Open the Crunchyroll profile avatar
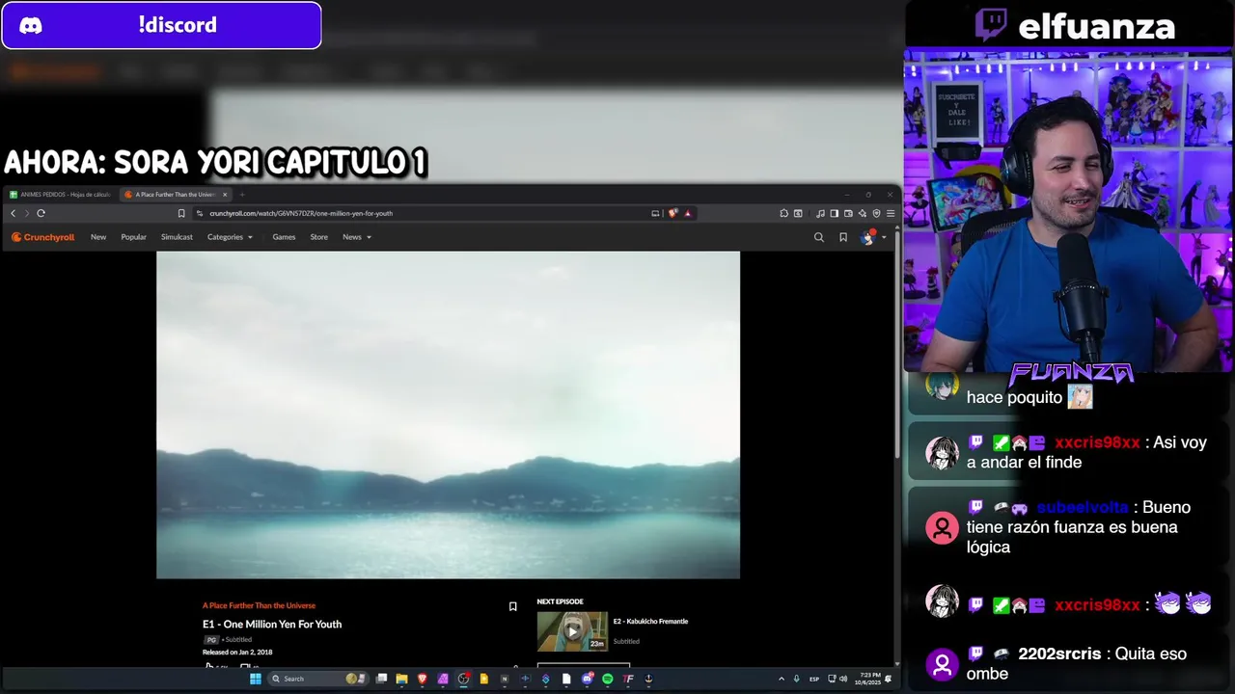The width and height of the screenshot is (1235, 694). pos(867,237)
